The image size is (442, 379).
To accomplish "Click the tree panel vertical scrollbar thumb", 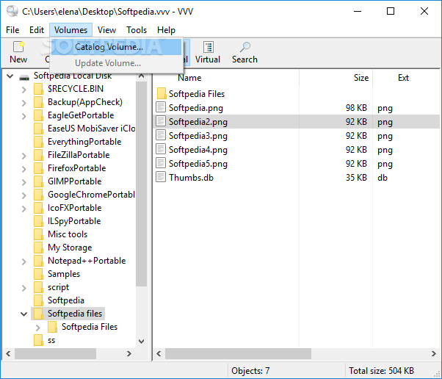I will point(141,184).
